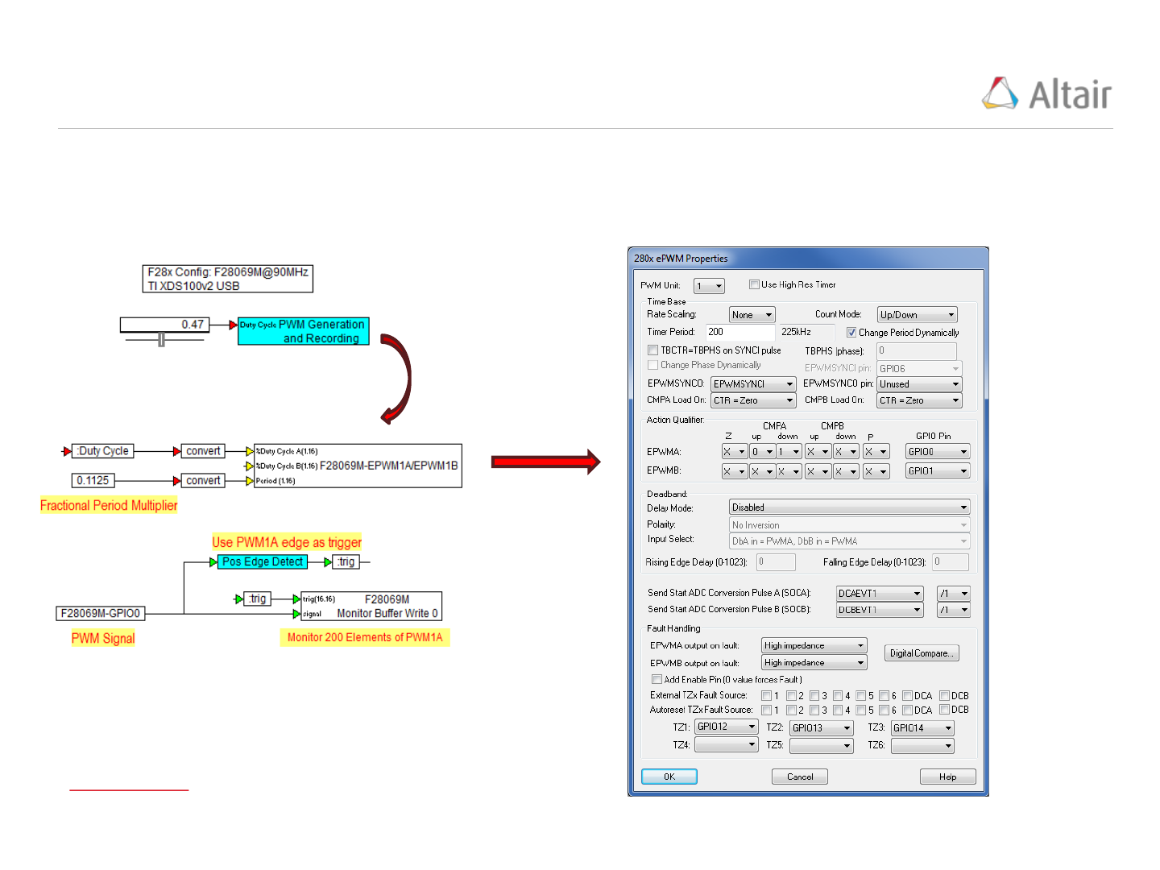The height and width of the screenshot is (870, 1160).
Task: Select the Duty Cycle input block
Action: point(103,451)
